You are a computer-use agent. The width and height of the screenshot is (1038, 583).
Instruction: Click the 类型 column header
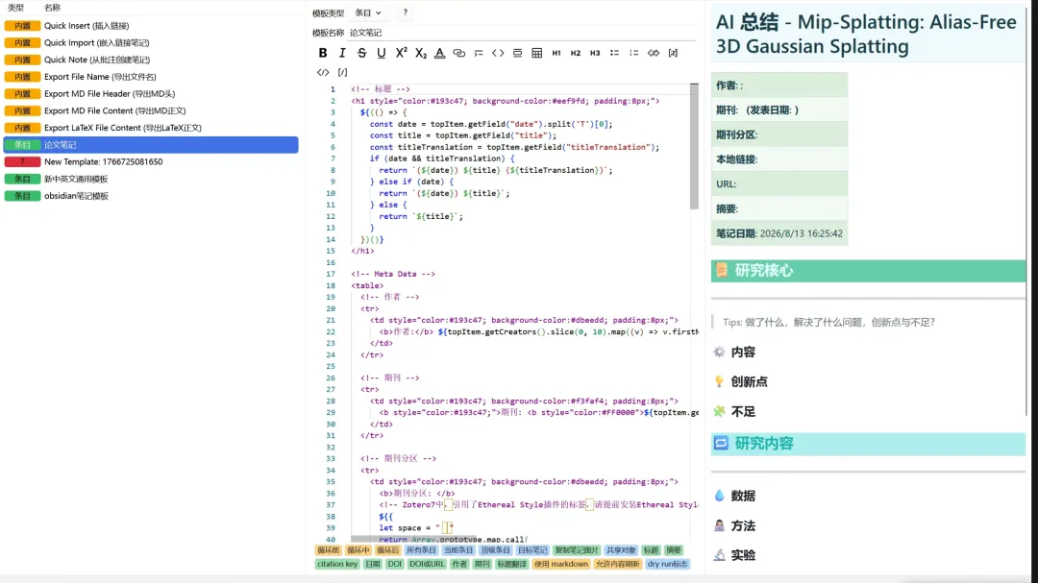(x=16, y=8)
